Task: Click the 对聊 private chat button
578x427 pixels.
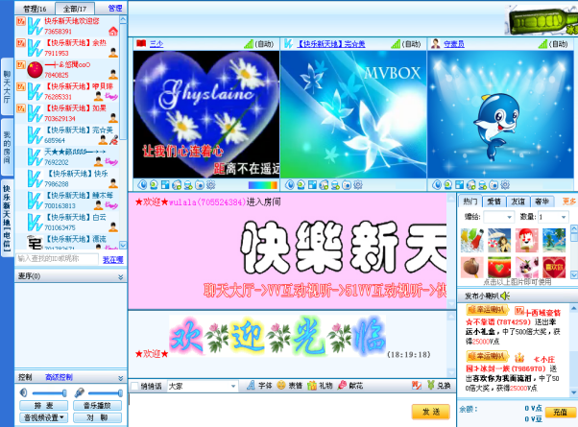Action: pos(97,417)
